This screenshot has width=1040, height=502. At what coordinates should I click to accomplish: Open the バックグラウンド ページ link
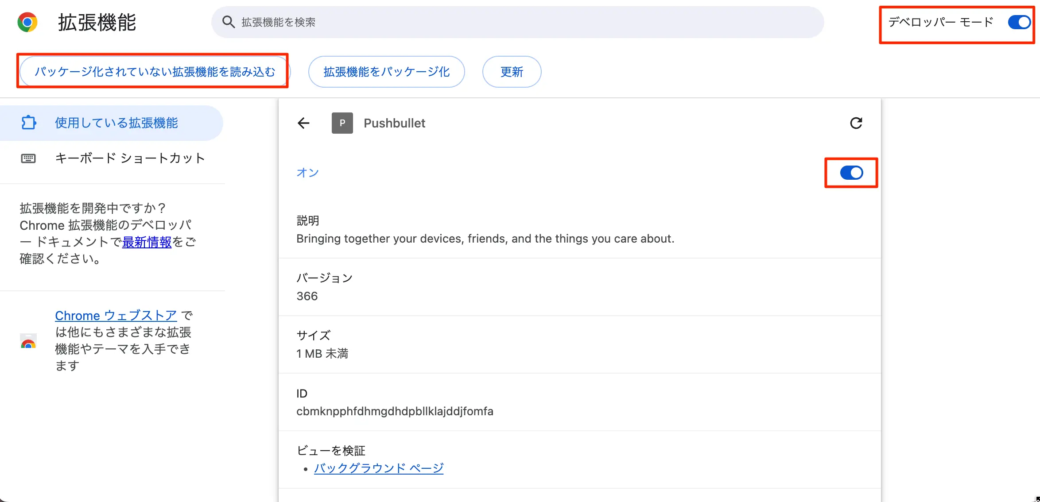point(379,468)
